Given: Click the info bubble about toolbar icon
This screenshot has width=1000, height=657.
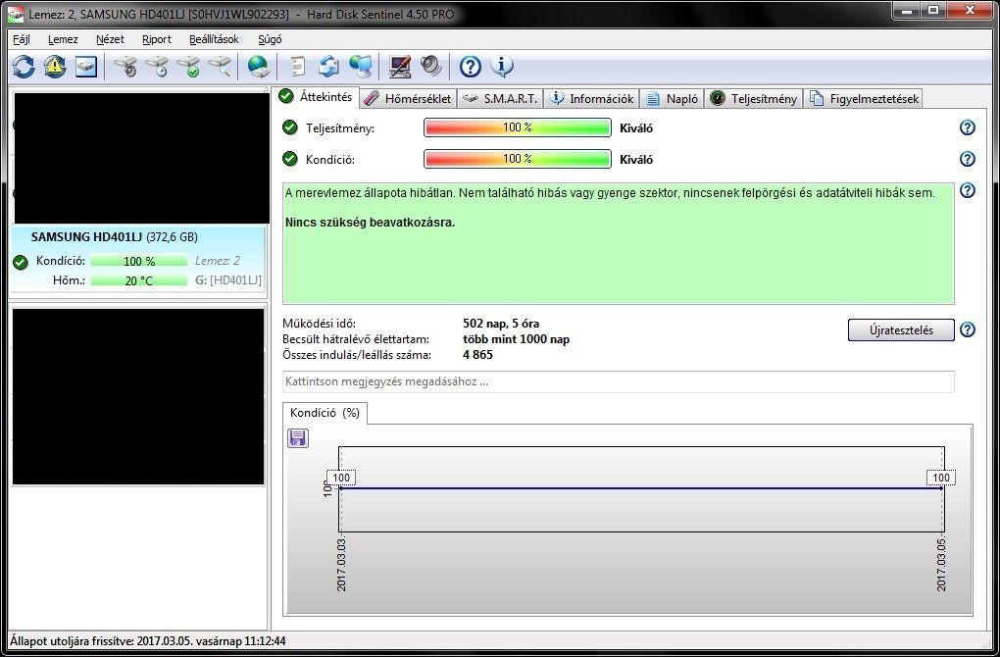Looking at the screenshot, I should tap(502, 67).
